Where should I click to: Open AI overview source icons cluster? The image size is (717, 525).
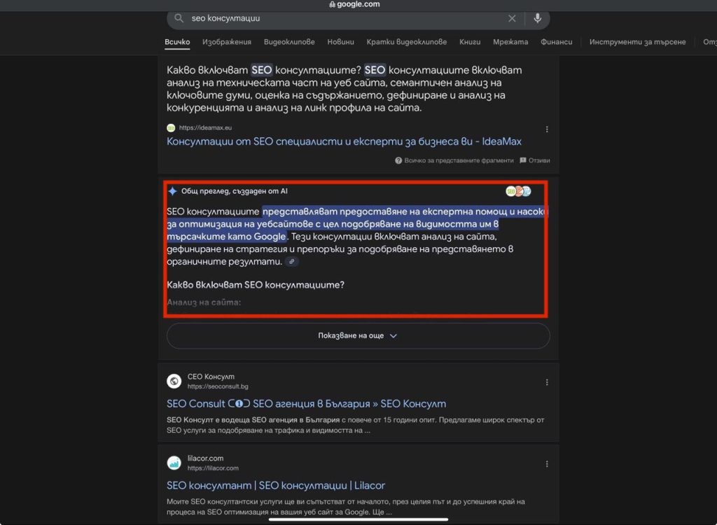(519, 191)
